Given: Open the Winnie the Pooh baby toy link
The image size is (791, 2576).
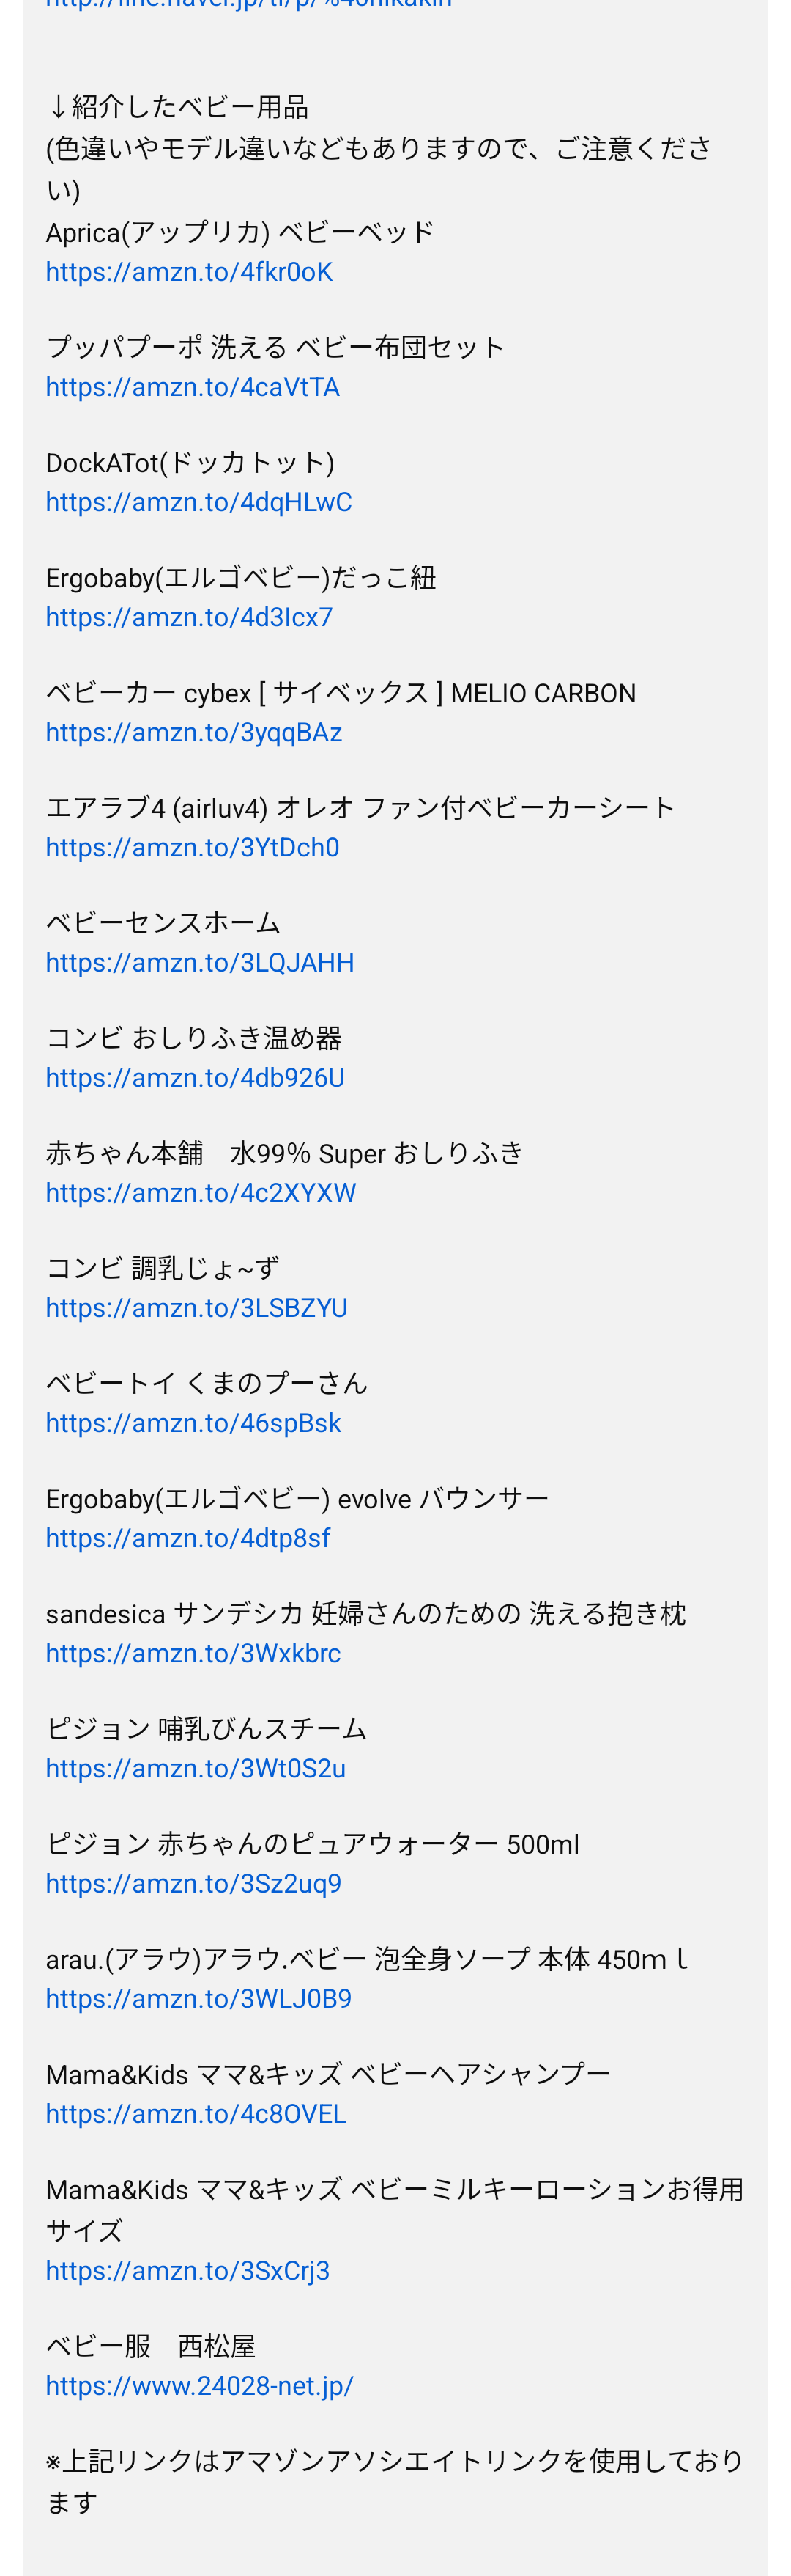Looking at the screenshot, I should pyautogui.click(x=193, y=1423).
